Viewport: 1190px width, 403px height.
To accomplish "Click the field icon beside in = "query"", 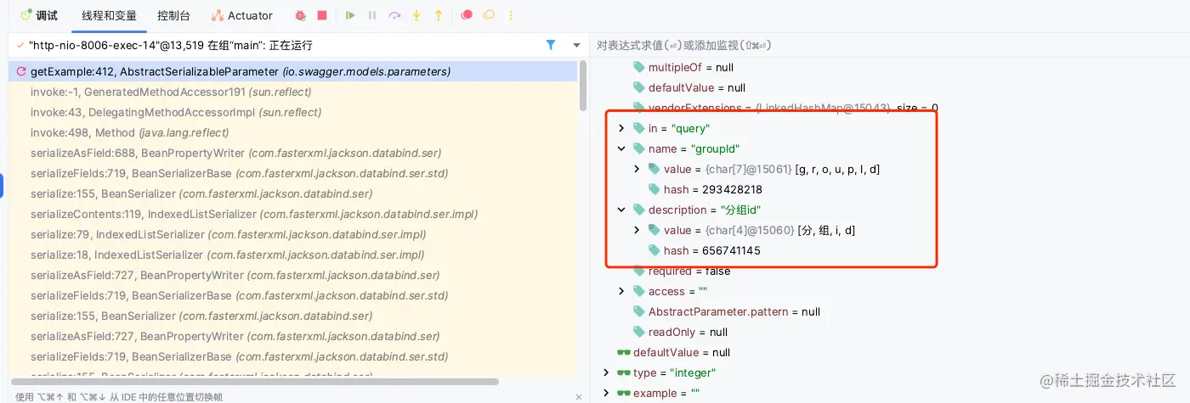I will (x=639, y=128).
